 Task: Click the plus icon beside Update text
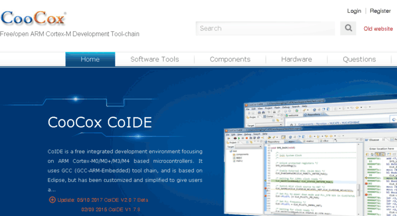pyautogui.click(x=52, y=200)
